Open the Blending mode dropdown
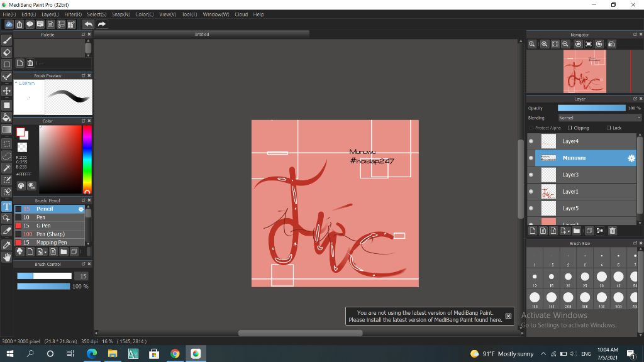This screenshot has width=644, height=362. tap(599, 118)
